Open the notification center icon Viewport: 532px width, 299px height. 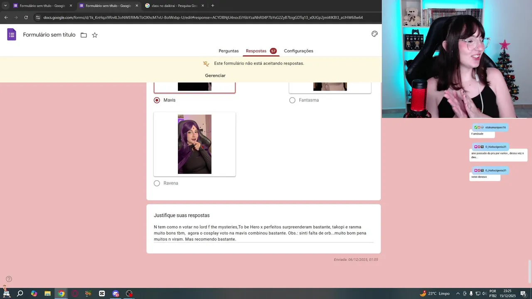point(523,294)
